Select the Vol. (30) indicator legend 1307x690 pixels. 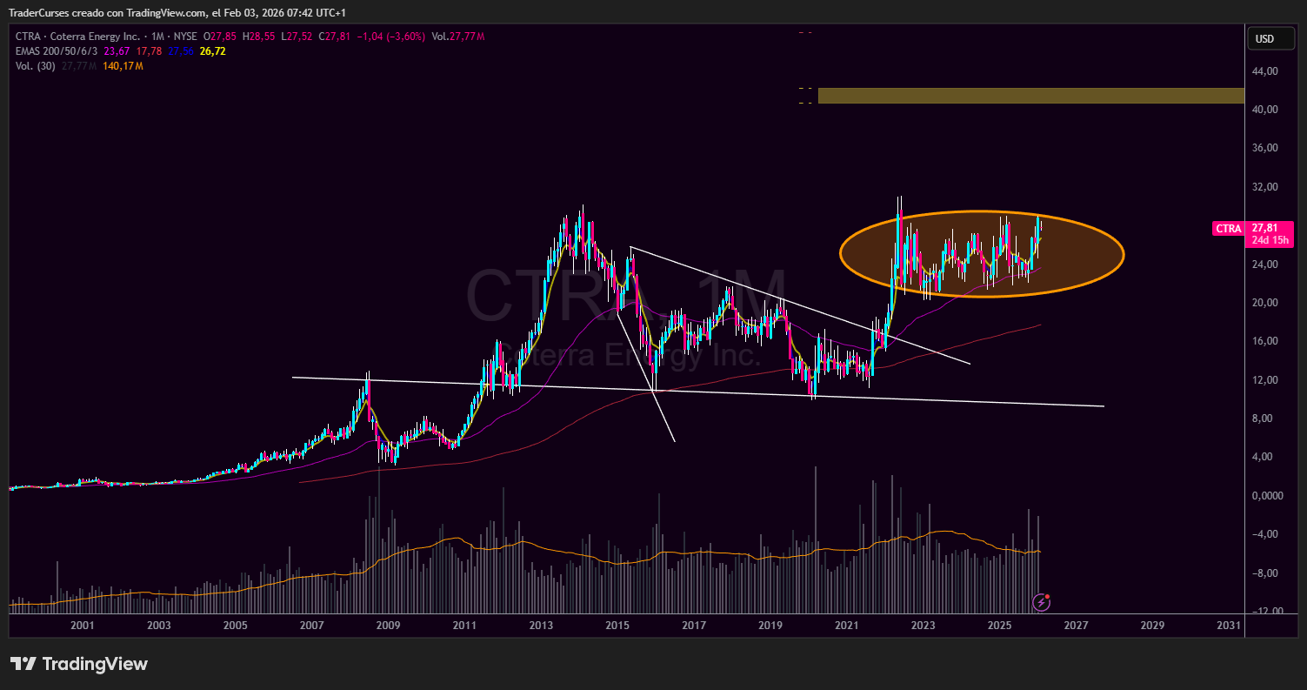click(x=35, y=66)
